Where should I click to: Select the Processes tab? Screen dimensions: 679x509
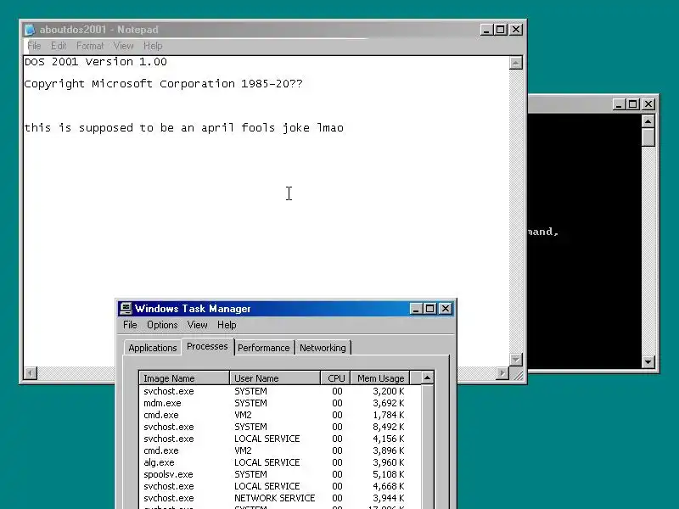click(x=207, y=346)
